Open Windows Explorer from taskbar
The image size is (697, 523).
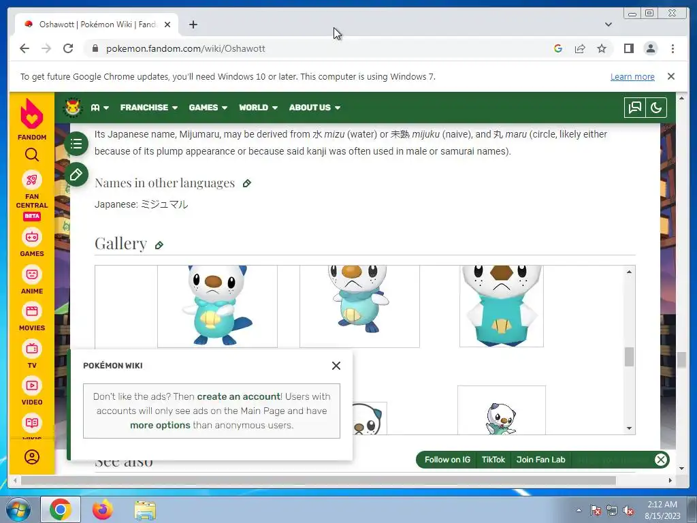[x=145, y=509]
